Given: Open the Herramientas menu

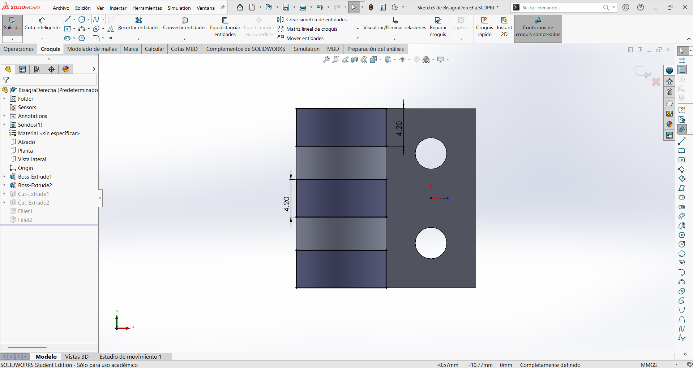Looking at the screenshot, I should point(147,8).
